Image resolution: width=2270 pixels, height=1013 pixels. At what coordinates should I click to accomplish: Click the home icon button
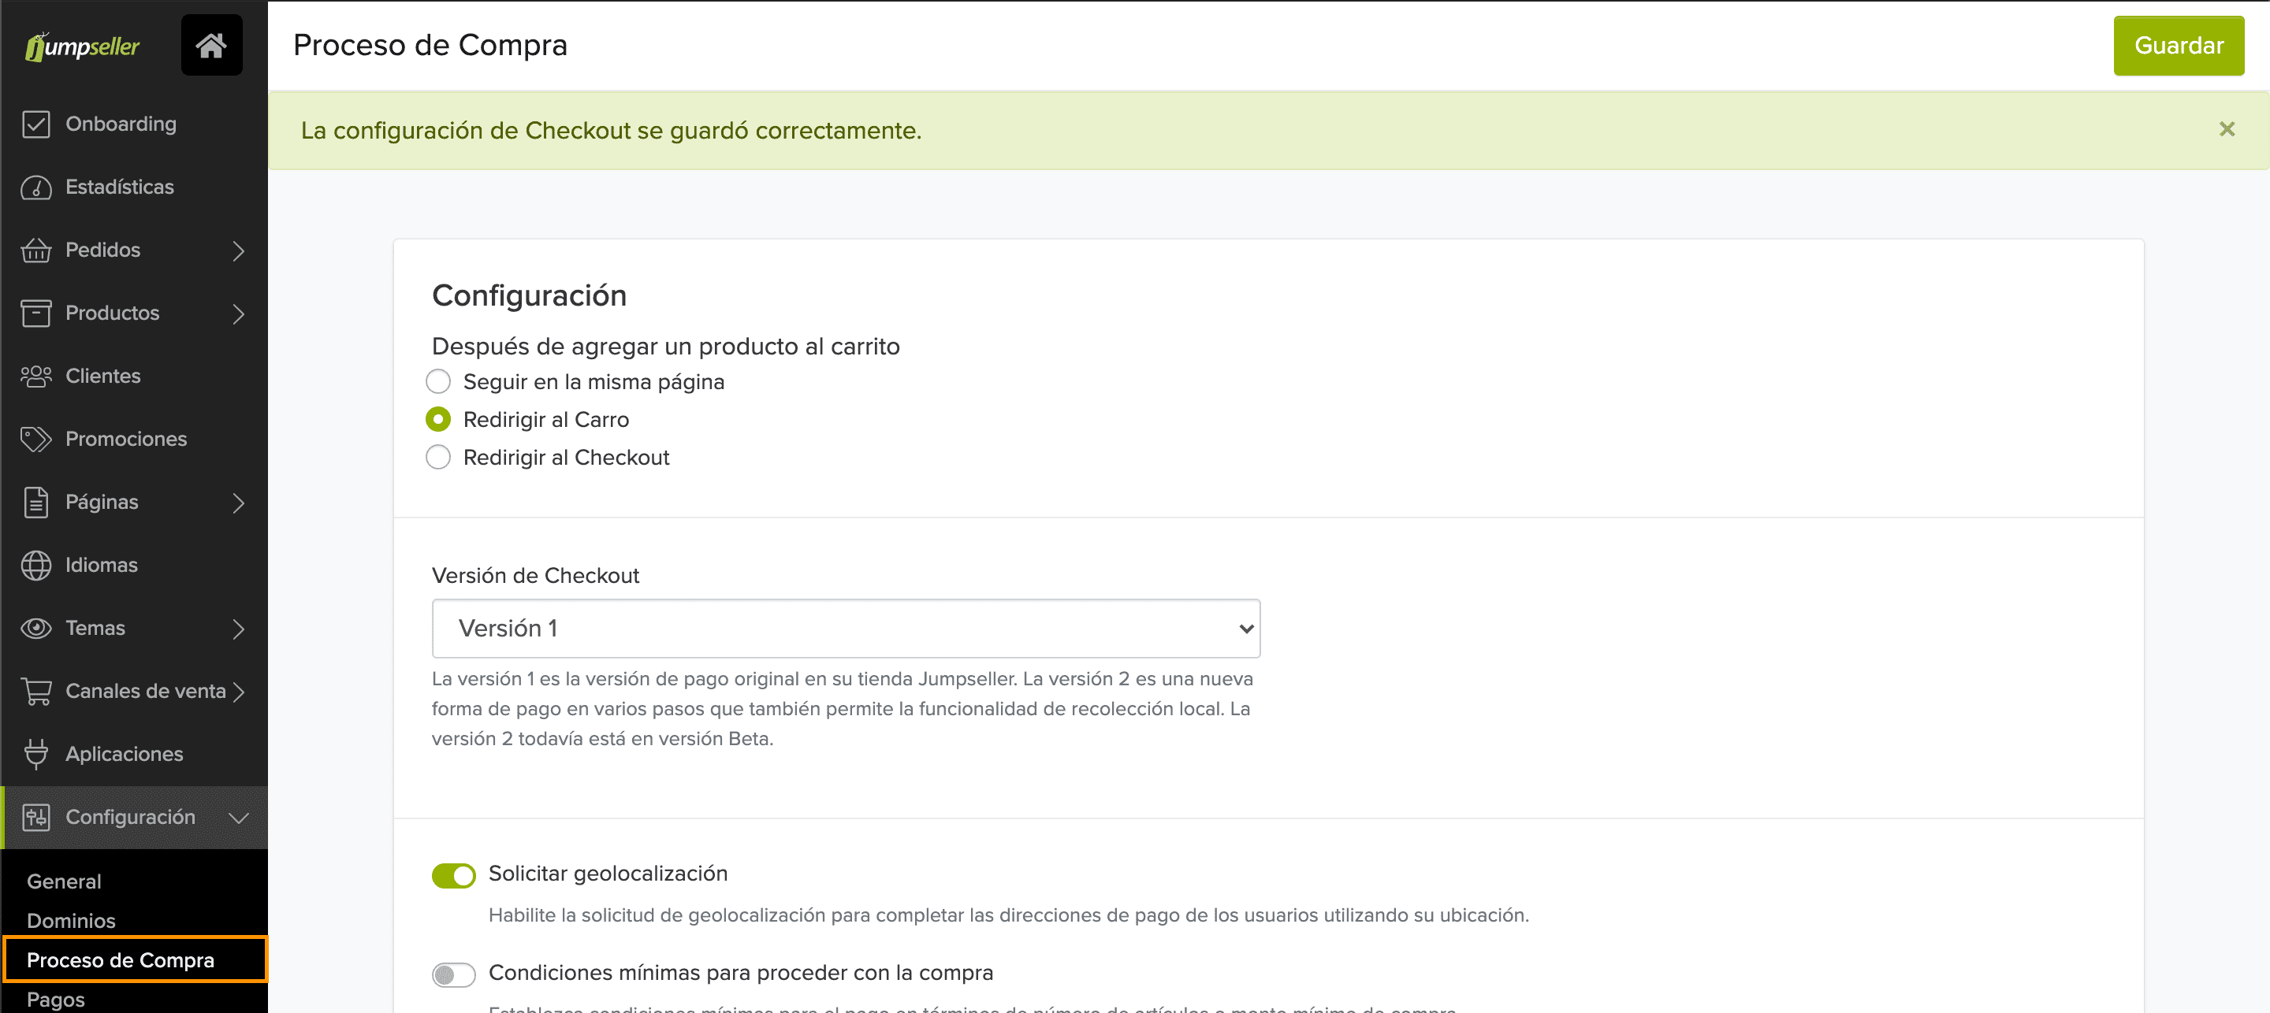211,45
